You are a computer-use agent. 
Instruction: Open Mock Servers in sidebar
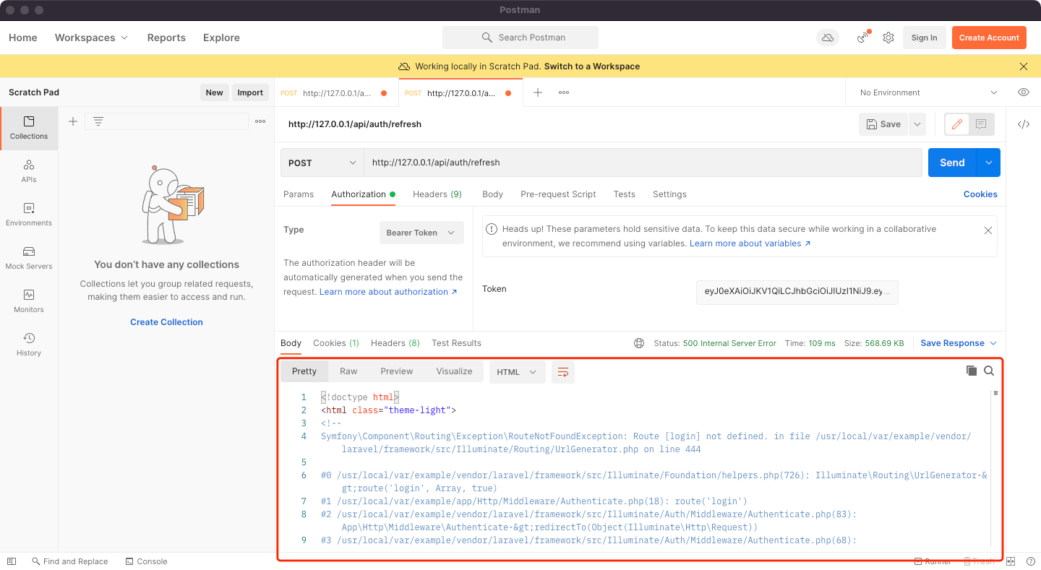29,258
